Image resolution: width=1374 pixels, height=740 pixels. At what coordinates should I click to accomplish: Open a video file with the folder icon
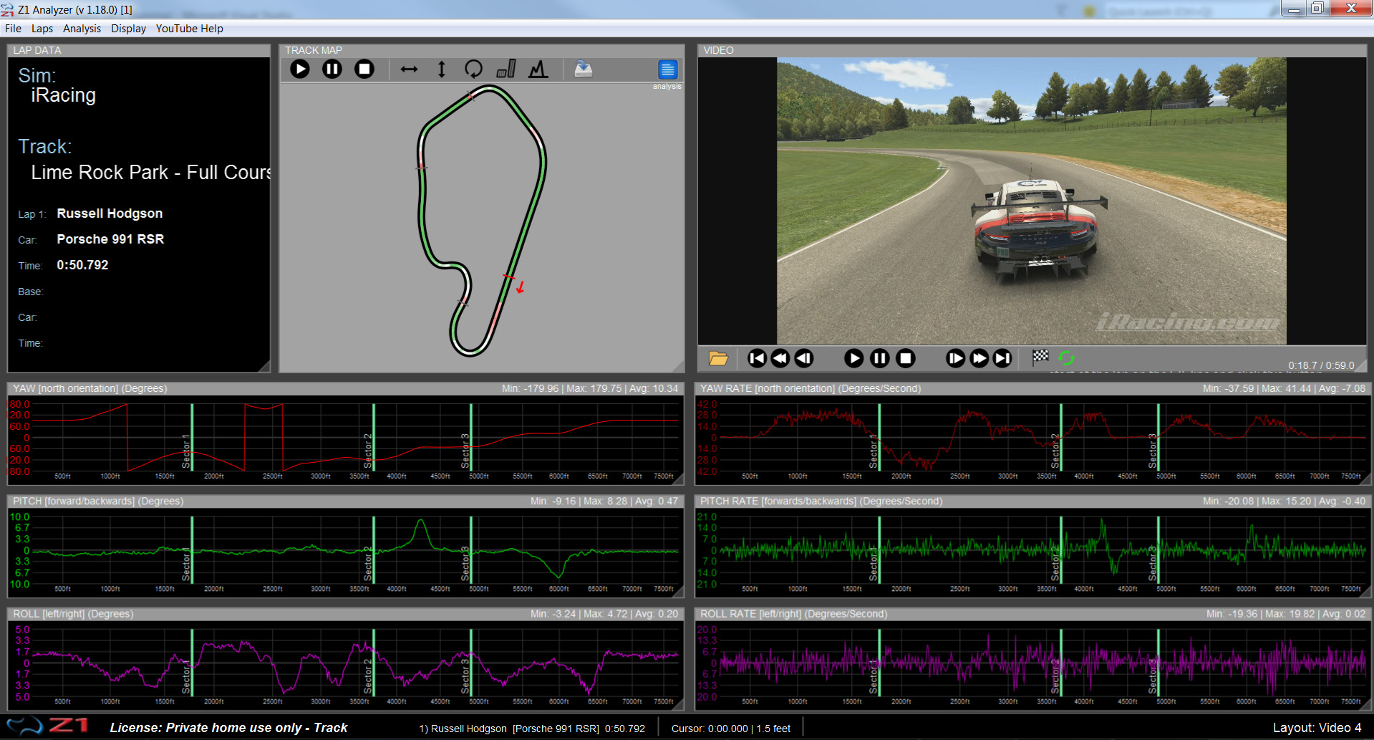point(718,358)
